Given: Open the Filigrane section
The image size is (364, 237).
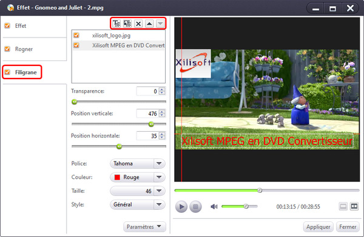Looking at the screenshot, I should pos(25,72).
